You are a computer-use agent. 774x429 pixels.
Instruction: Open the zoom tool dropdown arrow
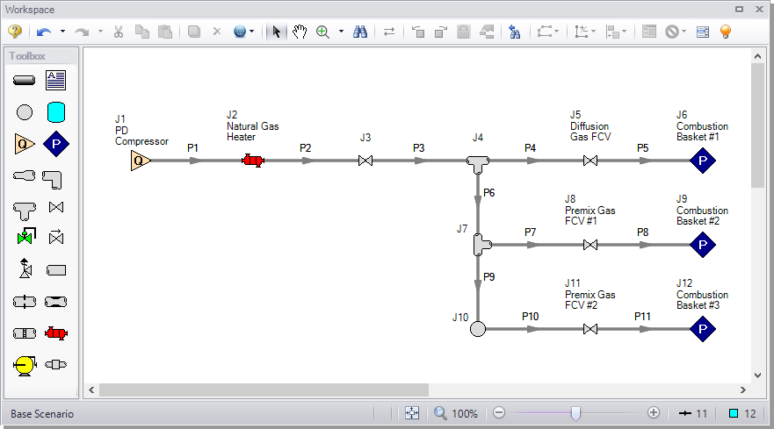341,32
